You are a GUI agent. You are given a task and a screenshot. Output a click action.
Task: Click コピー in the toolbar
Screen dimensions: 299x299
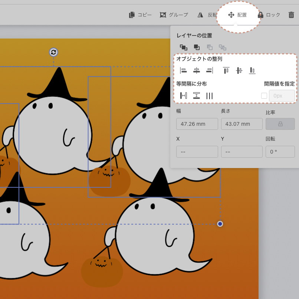[140, 15]
